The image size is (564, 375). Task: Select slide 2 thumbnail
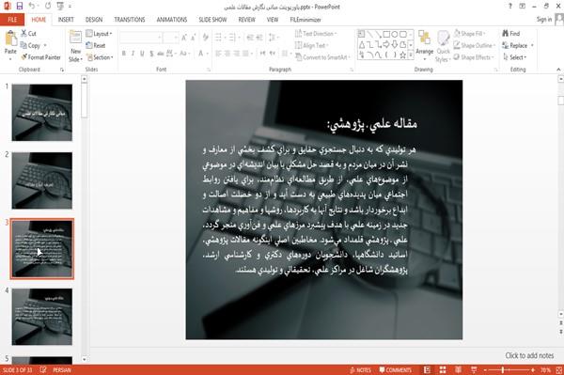click(42, 180)
